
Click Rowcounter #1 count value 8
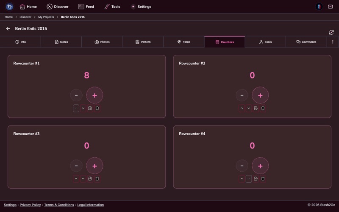click(x=86, y=75)
